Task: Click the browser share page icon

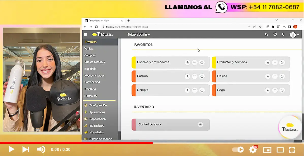Action: click(255, 27)
